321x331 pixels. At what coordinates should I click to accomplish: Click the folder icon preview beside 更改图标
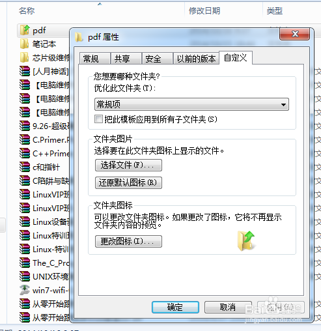[246, 241]
